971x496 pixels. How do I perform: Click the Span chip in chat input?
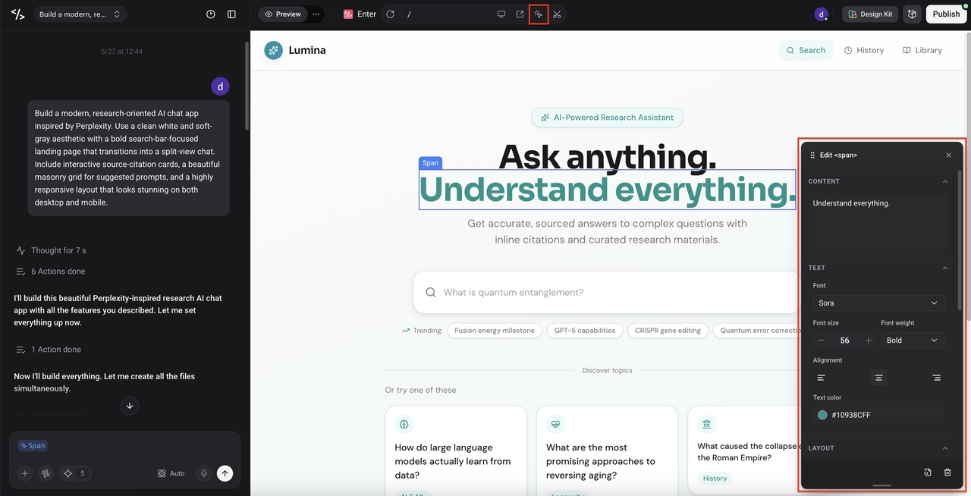point(33,446)
